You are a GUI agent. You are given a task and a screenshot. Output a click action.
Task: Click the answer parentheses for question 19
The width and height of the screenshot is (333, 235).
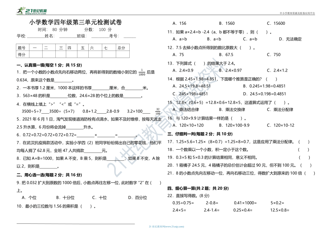(x=304, y=157)
